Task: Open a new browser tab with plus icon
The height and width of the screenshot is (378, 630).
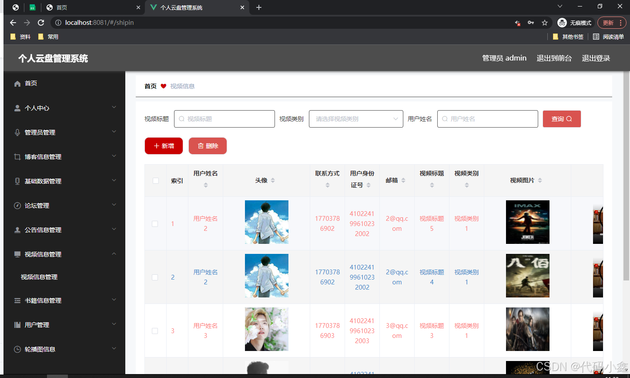Action: tap(259, 7)
